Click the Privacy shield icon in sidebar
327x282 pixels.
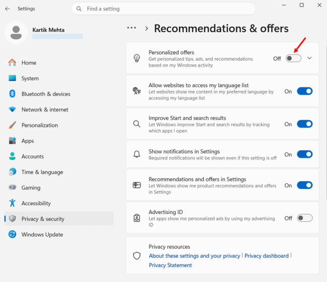click(13, 219)
